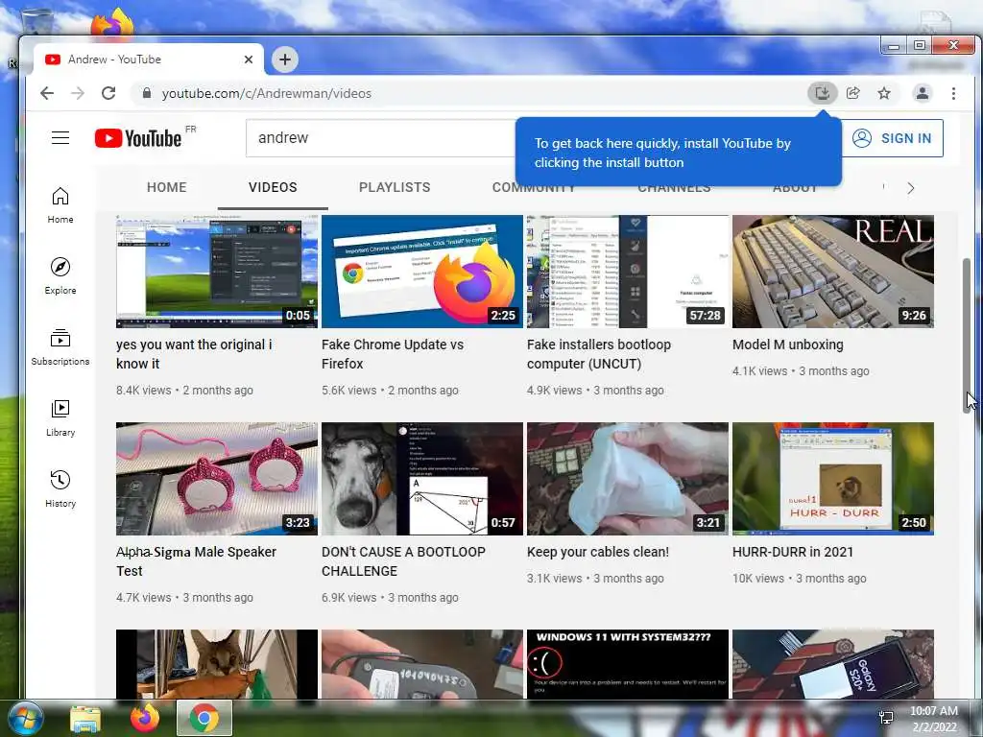This screenshot has height=737, width=983.
Task: Open the cable cleaning video thumbnail
Action: pos(628,479)
